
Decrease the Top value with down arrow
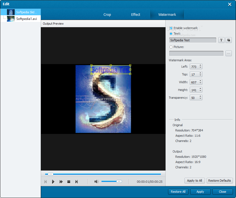[200, 75]
